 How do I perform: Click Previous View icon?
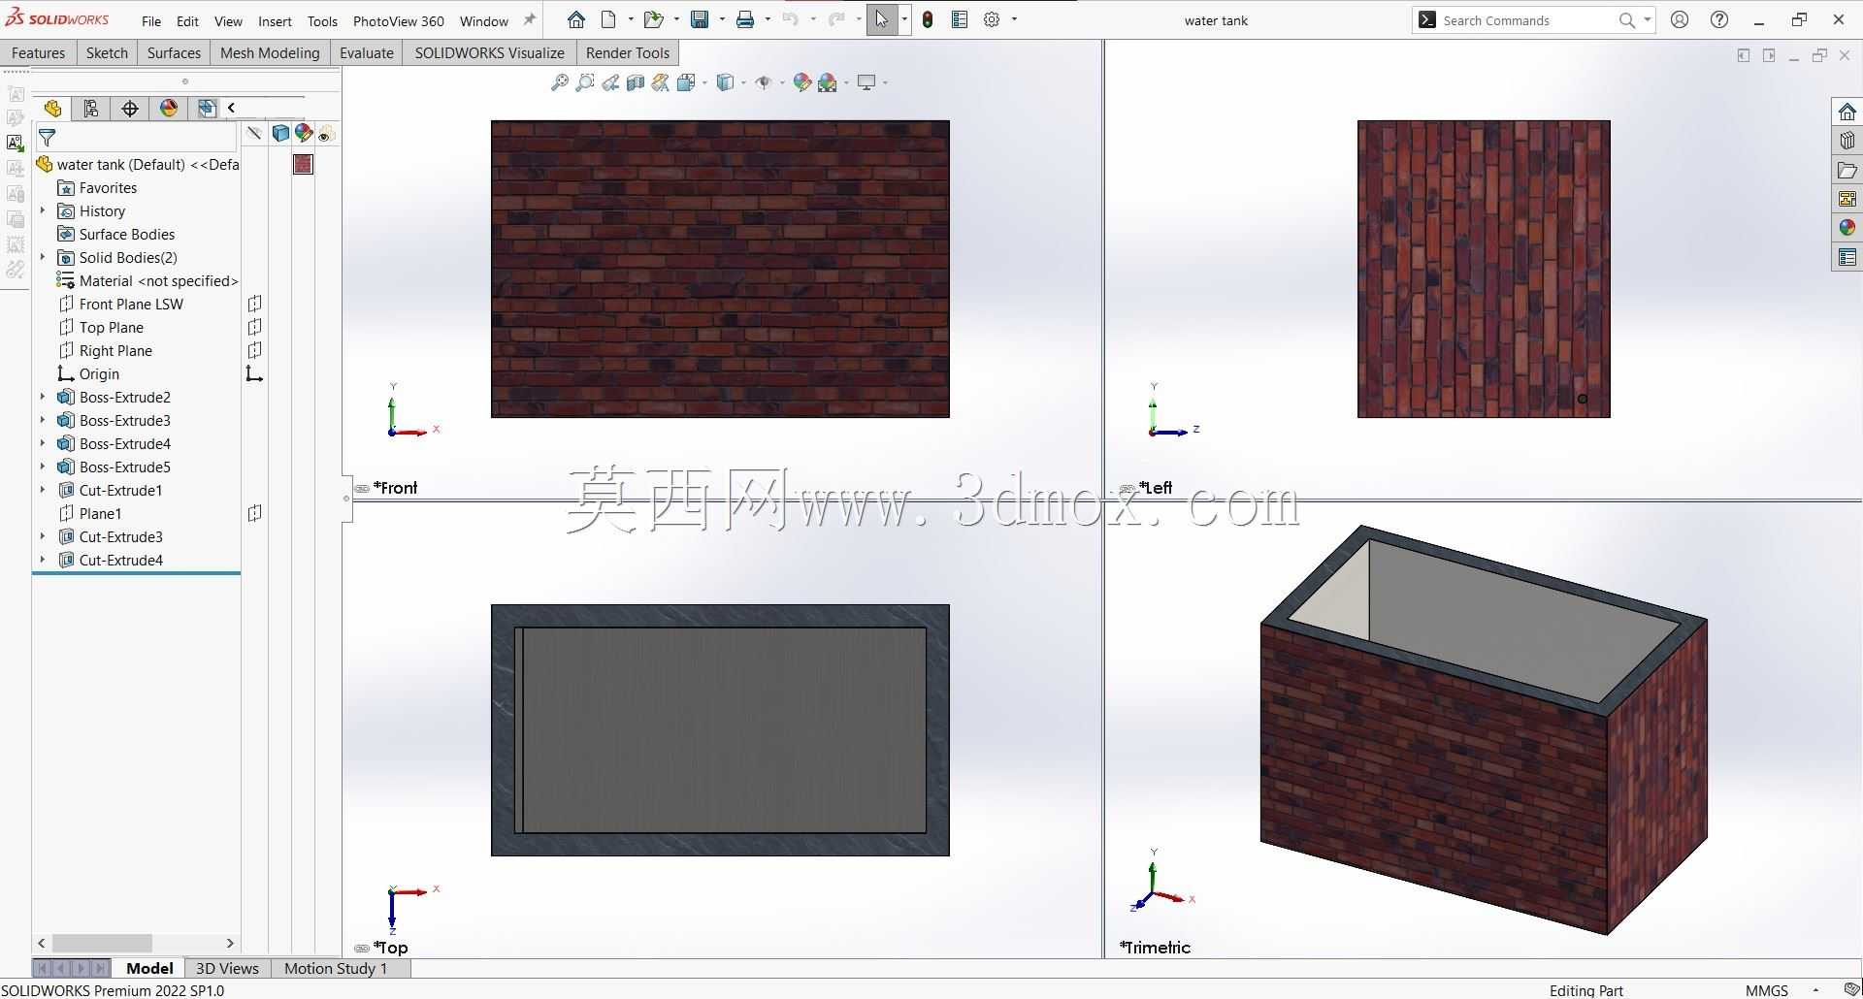[x=610, y=82]
